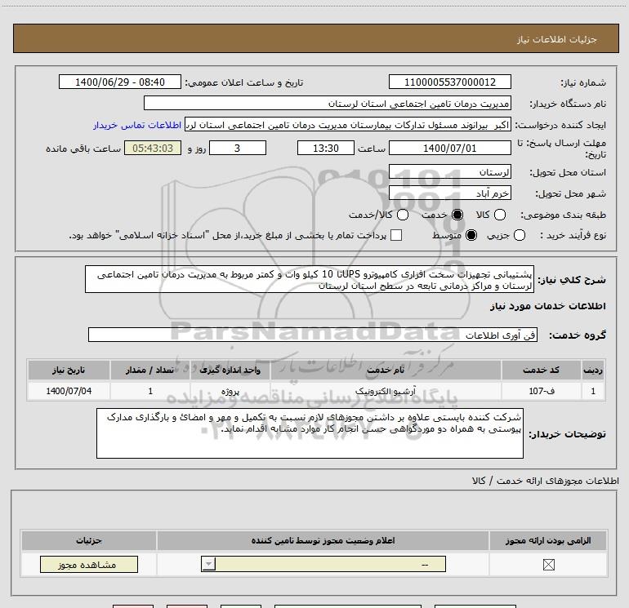Screen dimensions: 629x608
Task: Click the unit cell پروژه
Action: (x=230, y=391)
